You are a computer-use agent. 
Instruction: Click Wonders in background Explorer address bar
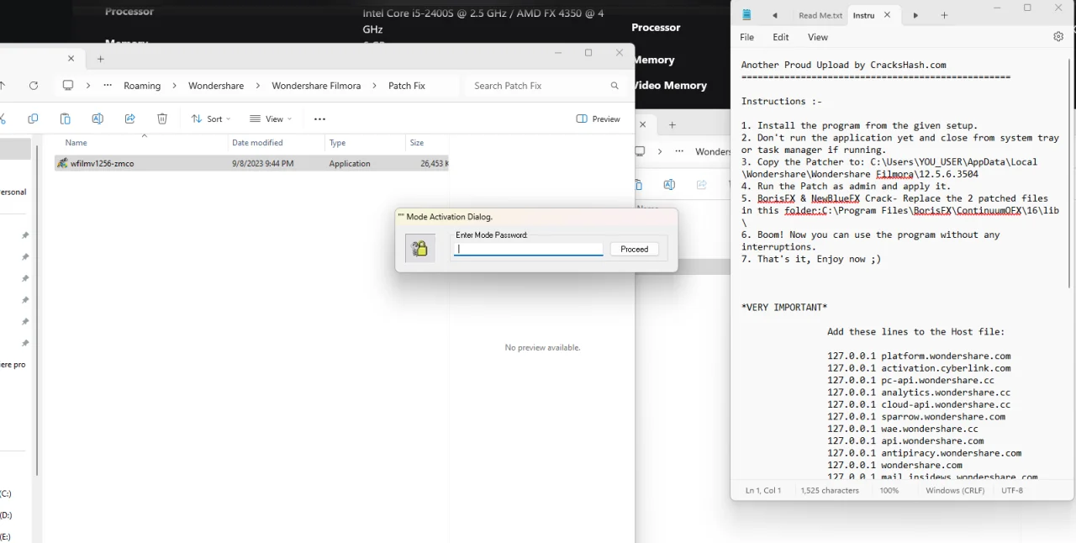(x=712, y=151)
